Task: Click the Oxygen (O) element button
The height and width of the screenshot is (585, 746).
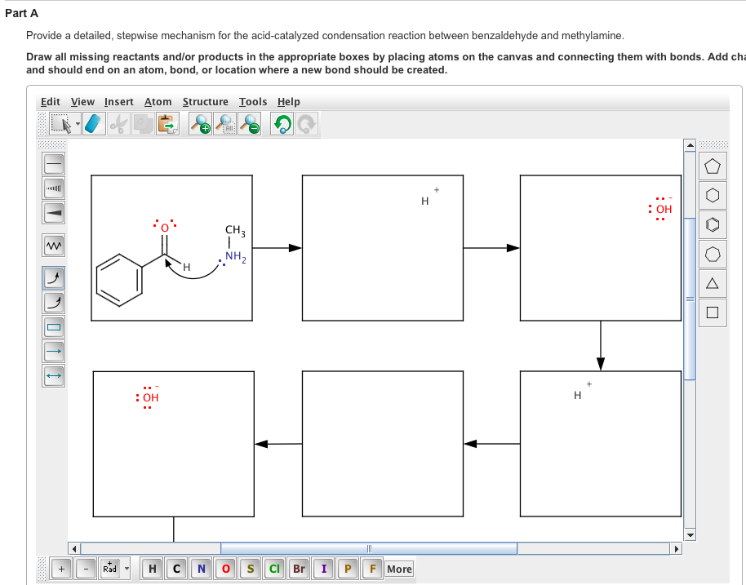Action: coord(225,569)
